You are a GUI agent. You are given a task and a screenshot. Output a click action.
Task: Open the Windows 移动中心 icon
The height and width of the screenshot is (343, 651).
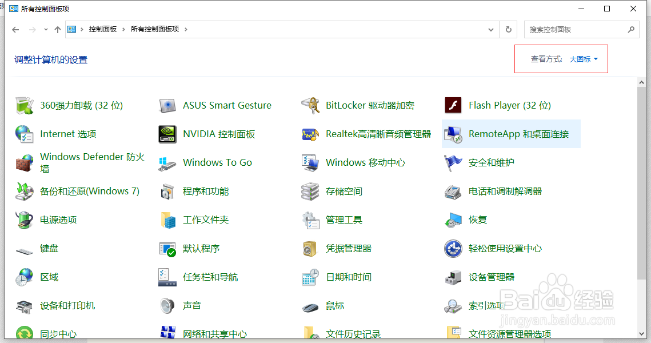click(x=310, y=163)
